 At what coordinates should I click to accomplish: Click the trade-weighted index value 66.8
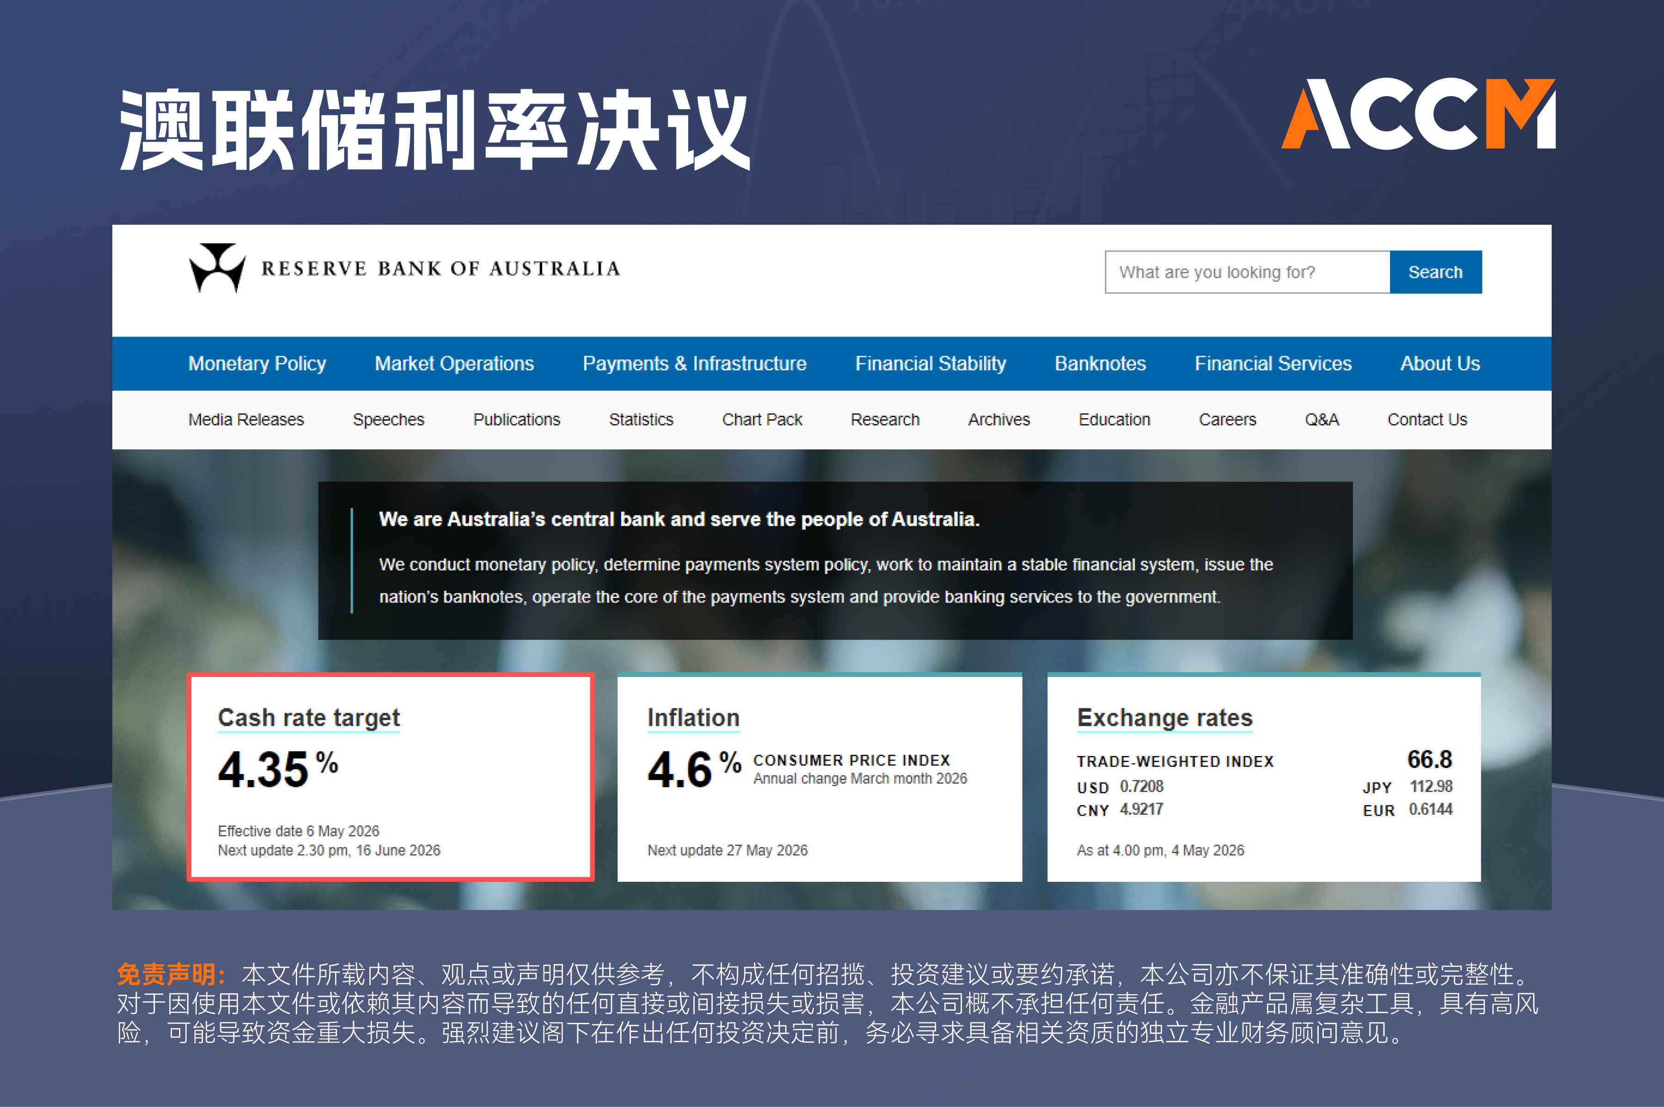(x=1430, y=760)
